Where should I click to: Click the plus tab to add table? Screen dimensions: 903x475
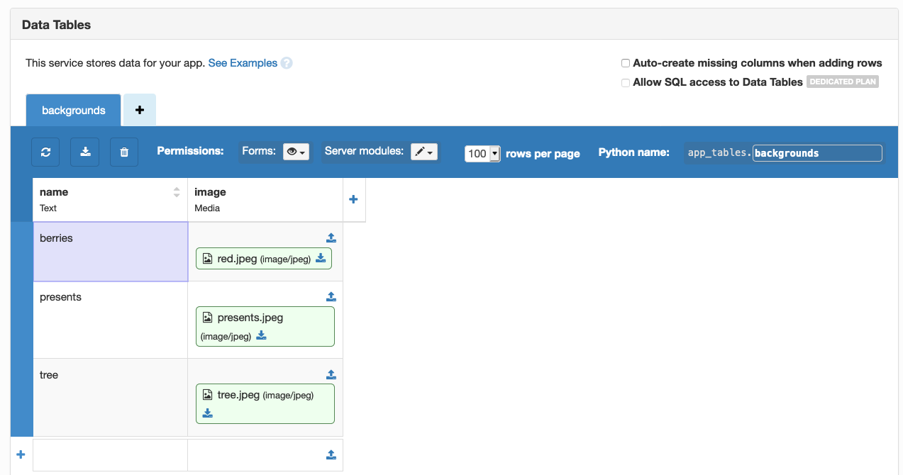pyautogui.click(x=140, y=110)
